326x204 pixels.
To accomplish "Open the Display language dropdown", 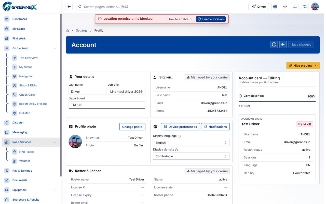I will click(191, 143).
